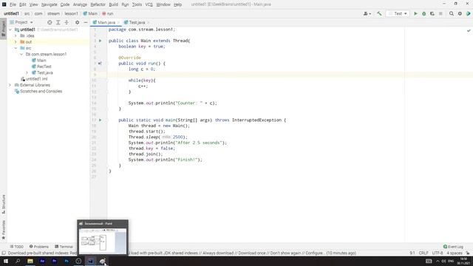Click override gutter icon beside run method
Image resolution: width=473 pixels, height=266 pixels.
(x=100, y=64)
